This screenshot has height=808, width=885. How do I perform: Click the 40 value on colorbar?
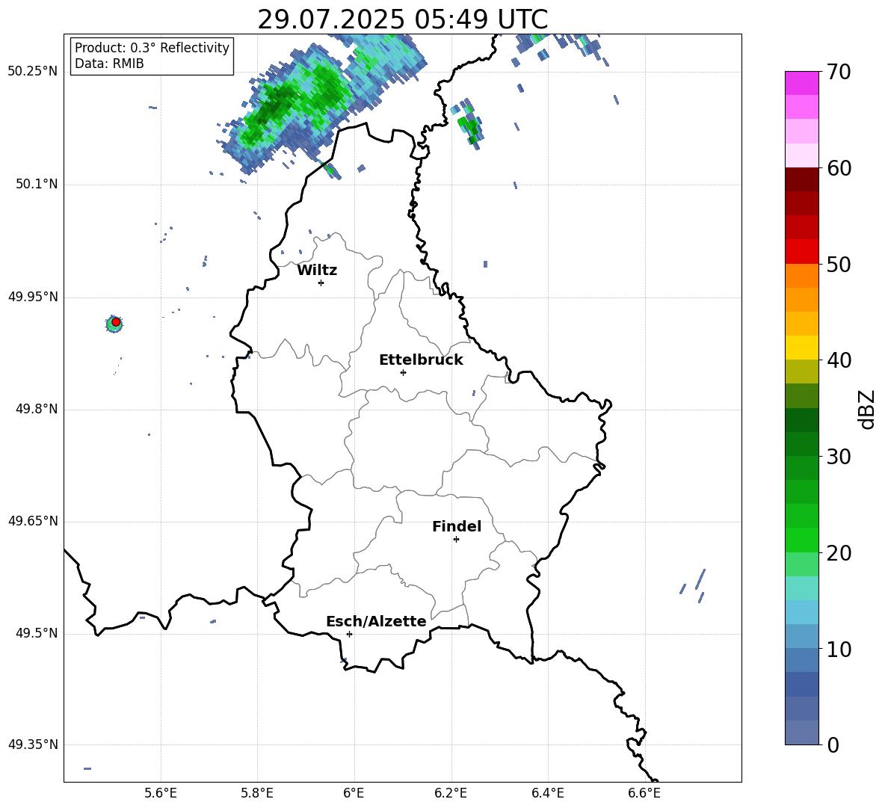[839, 360]
